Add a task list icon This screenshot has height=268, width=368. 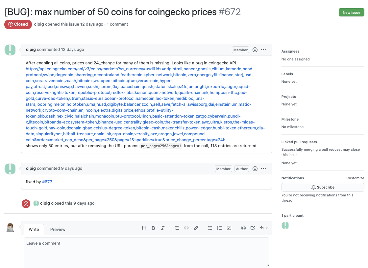pos(229,228)
